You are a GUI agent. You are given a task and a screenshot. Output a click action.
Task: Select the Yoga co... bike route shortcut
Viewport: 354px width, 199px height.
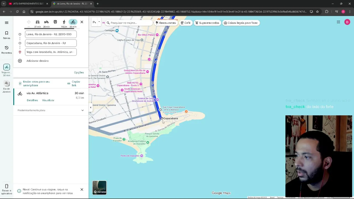[7, 70]
